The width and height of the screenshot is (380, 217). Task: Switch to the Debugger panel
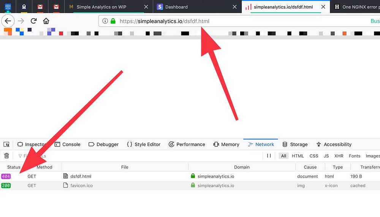click(103, 145)
